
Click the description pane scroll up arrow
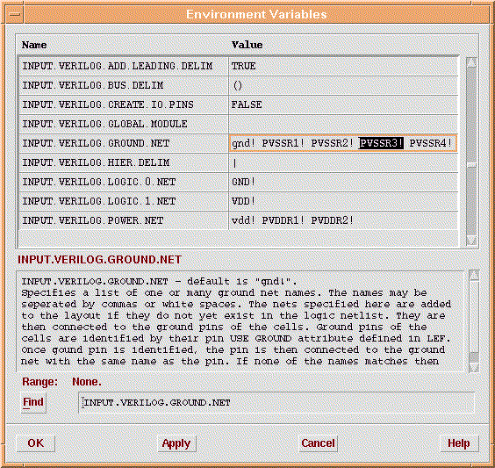(474, 275)
